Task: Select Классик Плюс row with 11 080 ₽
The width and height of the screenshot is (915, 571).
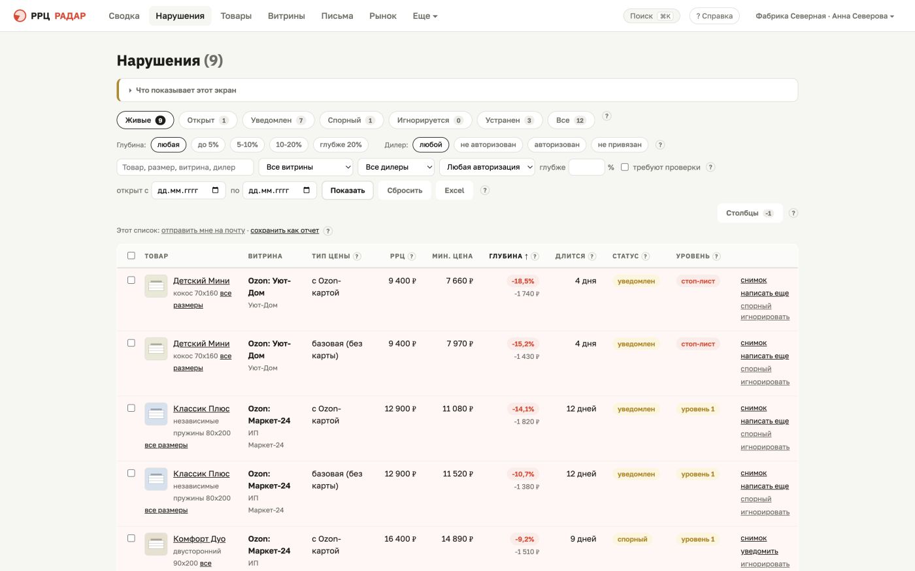Action: (131, 408)
